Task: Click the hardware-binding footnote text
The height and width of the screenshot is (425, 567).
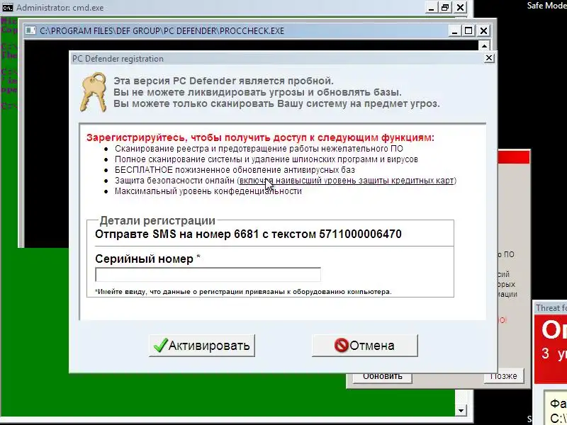Action: (243, 292)
